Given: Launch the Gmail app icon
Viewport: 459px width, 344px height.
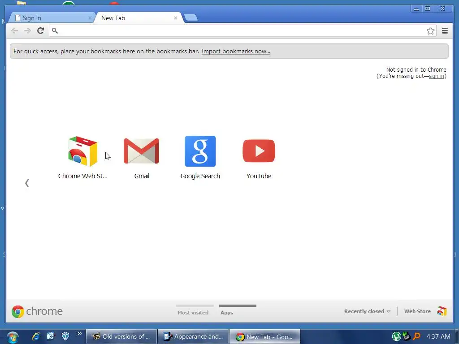Looking at the screenshot, I should [x=141, y=151].
